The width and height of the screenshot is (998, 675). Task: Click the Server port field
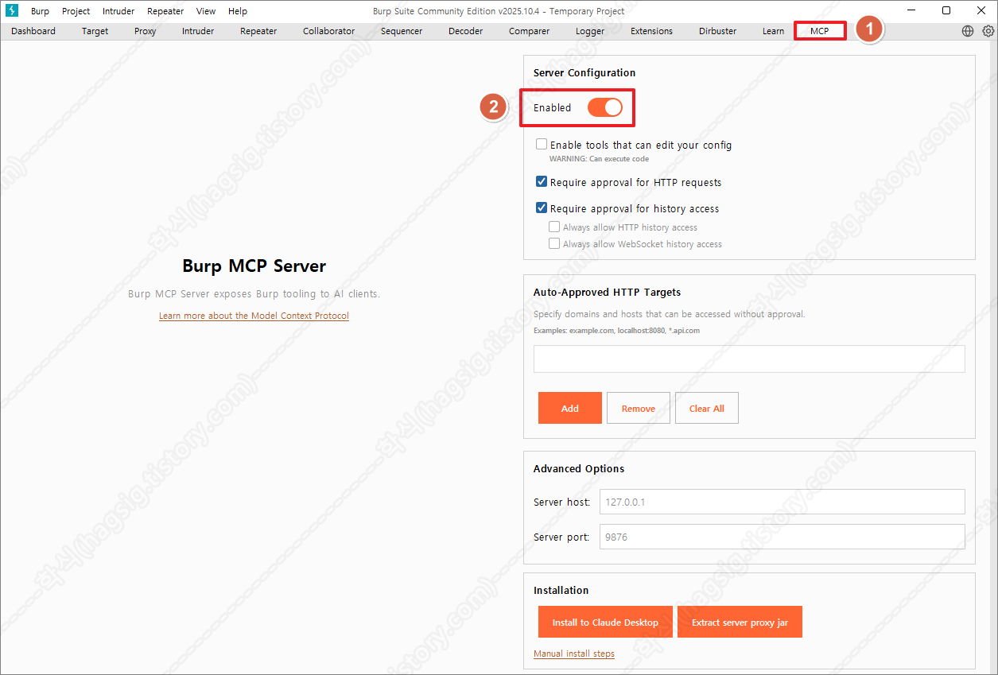[x=782, y=537]
